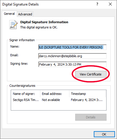Click the OK button
The height and width of the screenshot is (139, 117).
[x=104, y=134]
